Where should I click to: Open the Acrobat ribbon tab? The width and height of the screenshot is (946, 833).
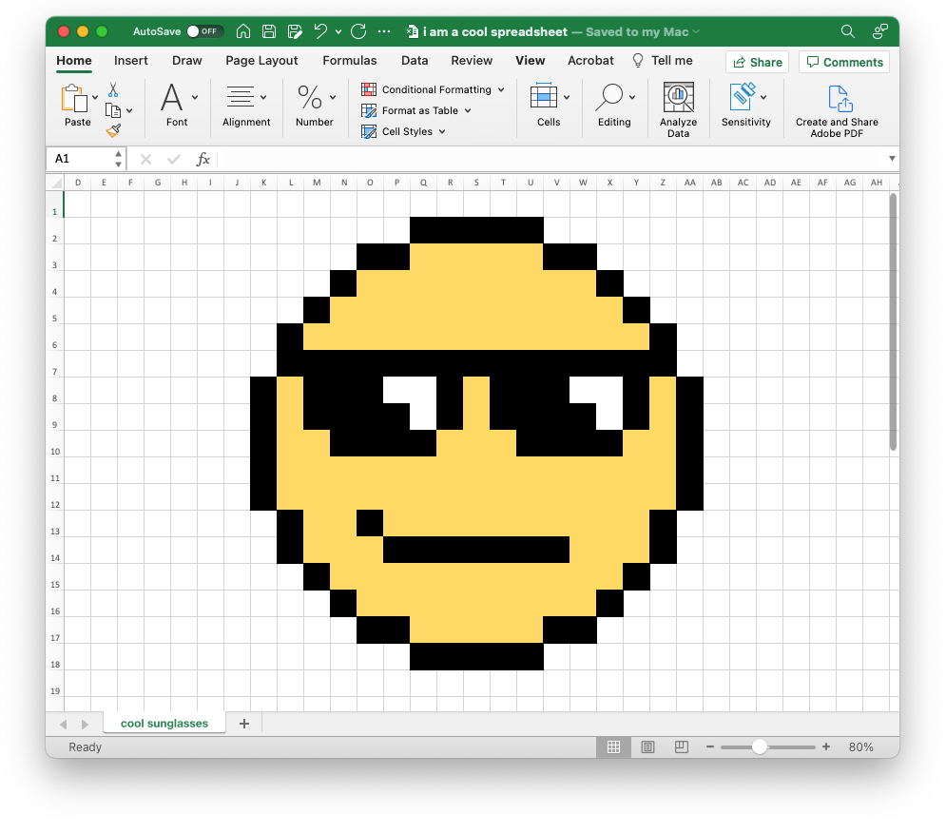pos(590,60)
